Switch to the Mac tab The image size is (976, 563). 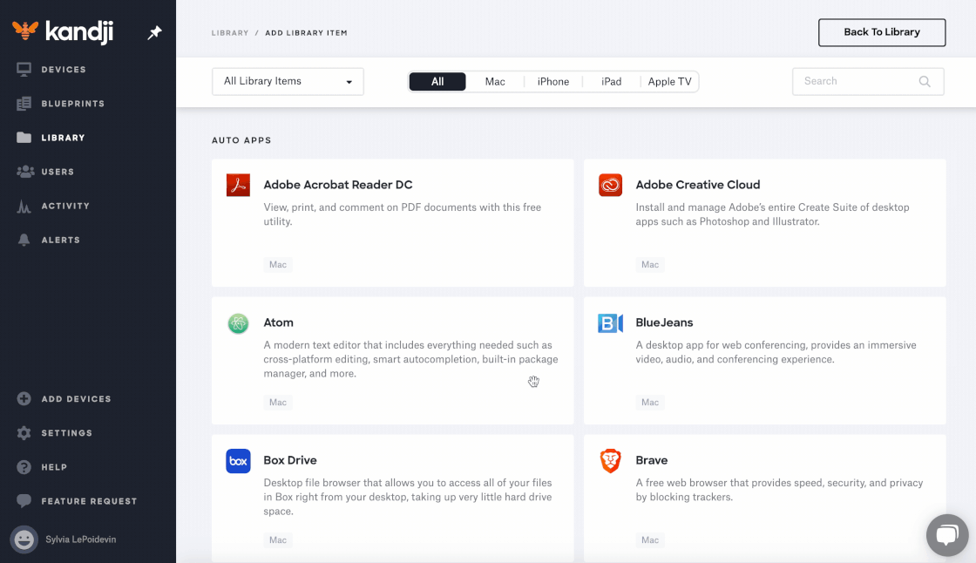coord(495,80)
